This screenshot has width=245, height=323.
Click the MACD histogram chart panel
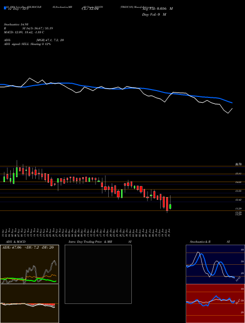click(x=29, y=303)
